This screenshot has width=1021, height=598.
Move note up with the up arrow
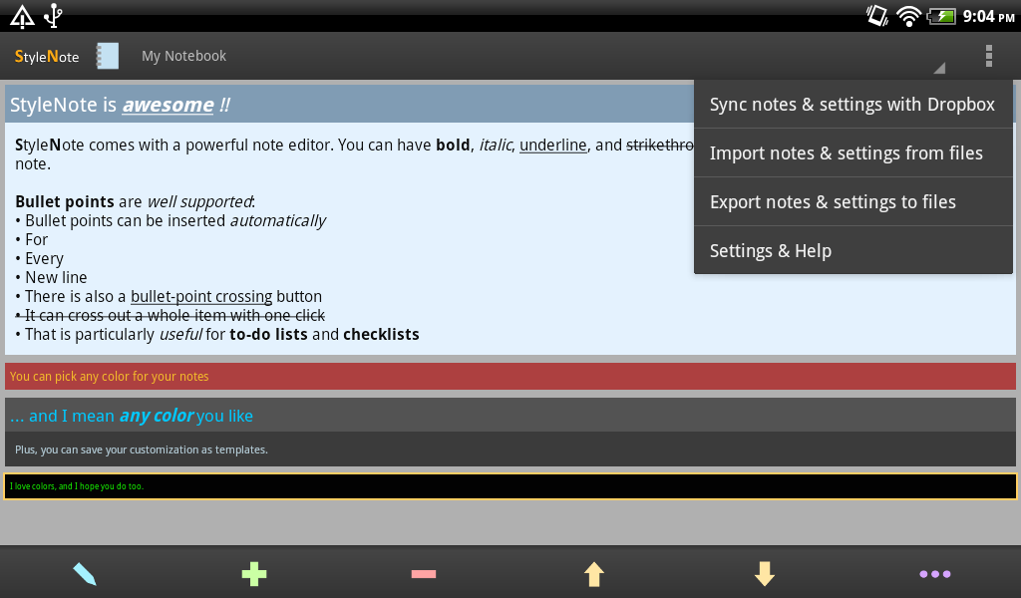pyautogui.click(x=594, y=574)
